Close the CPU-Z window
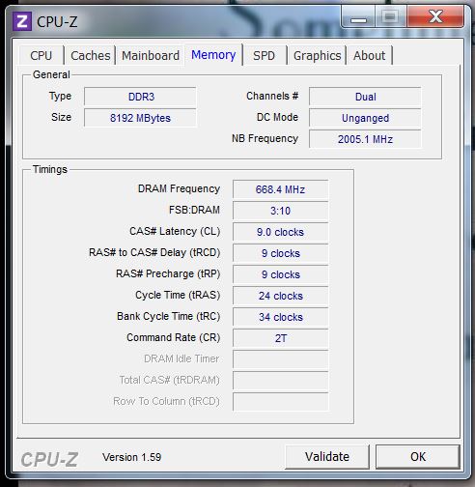Viewport: 475px width, 487px height. pyautogui.click(x=435, y=17)
